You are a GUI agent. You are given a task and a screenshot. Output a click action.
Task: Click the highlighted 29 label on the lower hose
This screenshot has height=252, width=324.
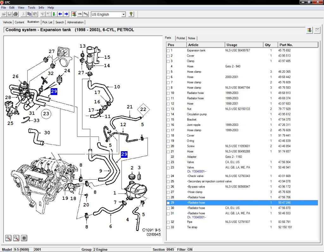pos(124,154)
